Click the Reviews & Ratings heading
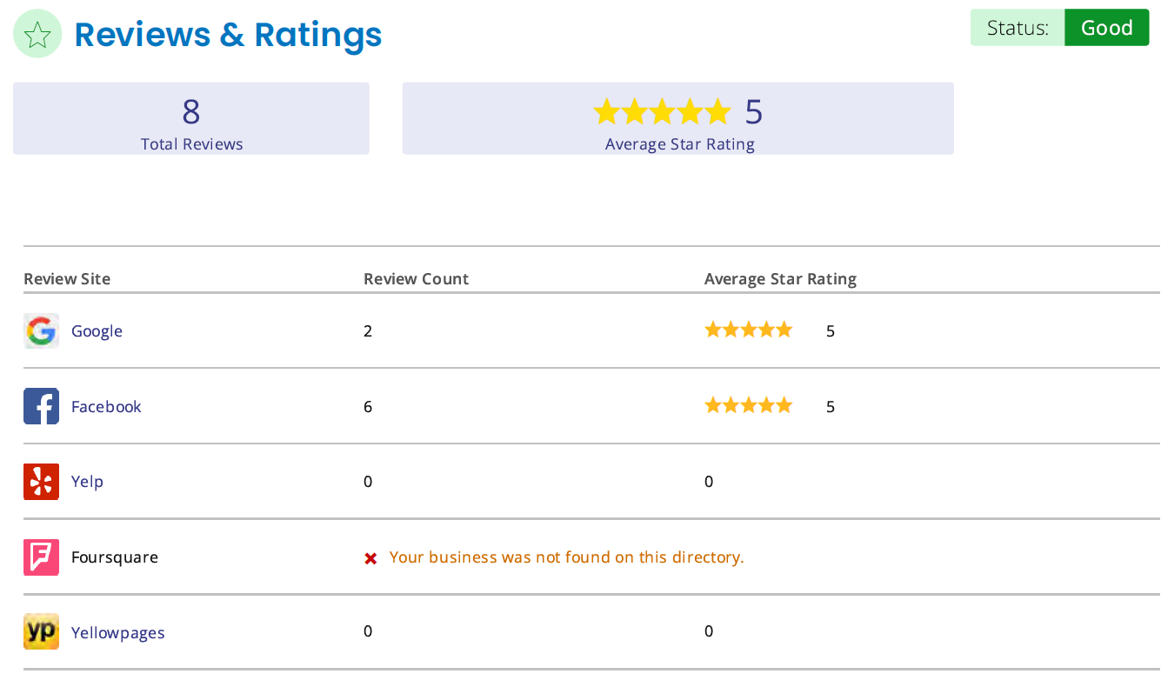 (228, 35)
